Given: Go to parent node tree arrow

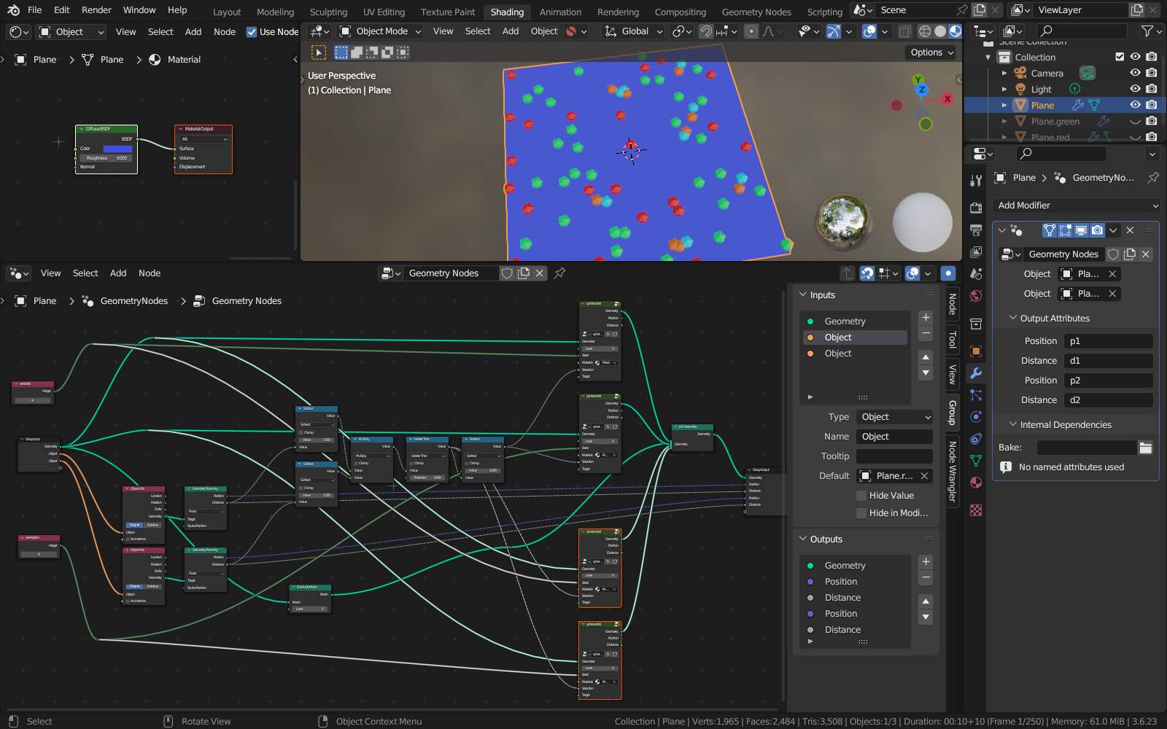Looking at the screenshot, I should (x=847, y=273).
